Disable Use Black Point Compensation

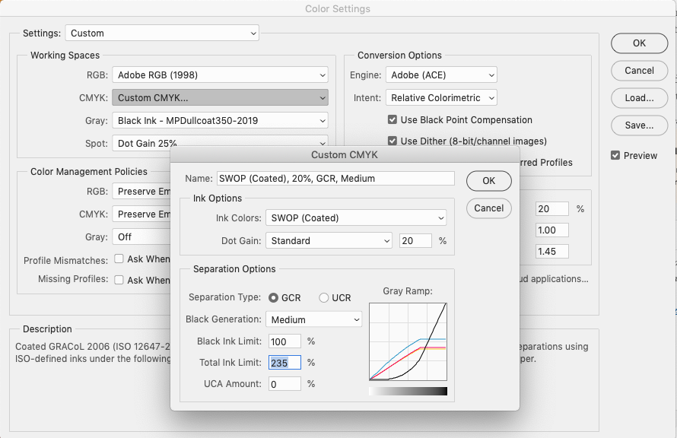pos(393,119)
